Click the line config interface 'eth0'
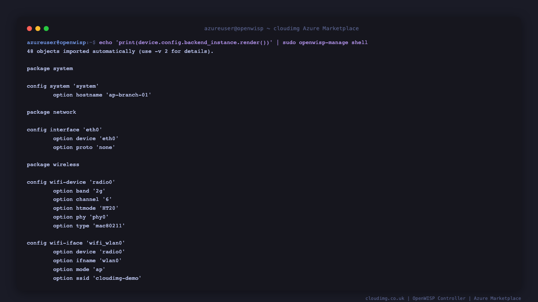The height and width of the screenshot is (302, 538). coord(65,130)
